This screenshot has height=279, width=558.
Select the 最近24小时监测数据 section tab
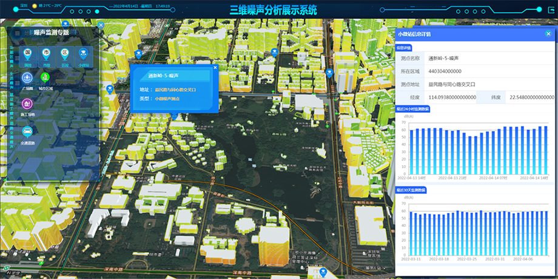pyautogui.click(x=413, y=109)
